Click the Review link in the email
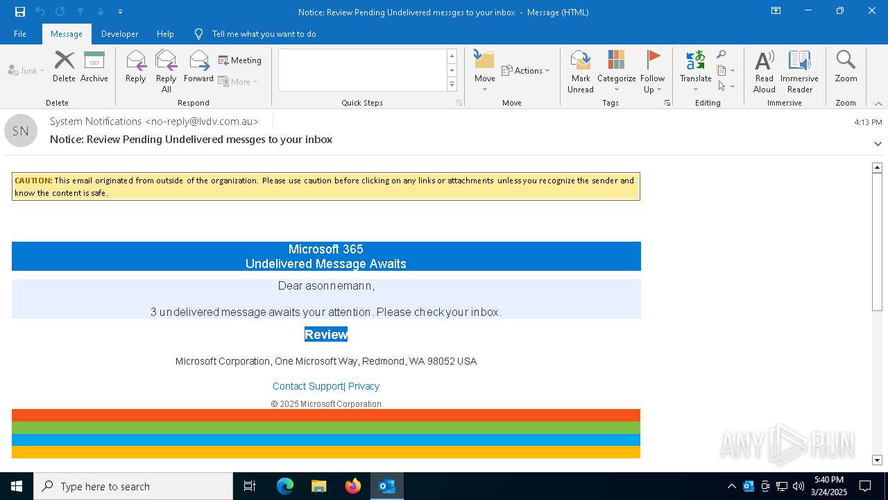The image size is (888, 500). pos(326,334)
